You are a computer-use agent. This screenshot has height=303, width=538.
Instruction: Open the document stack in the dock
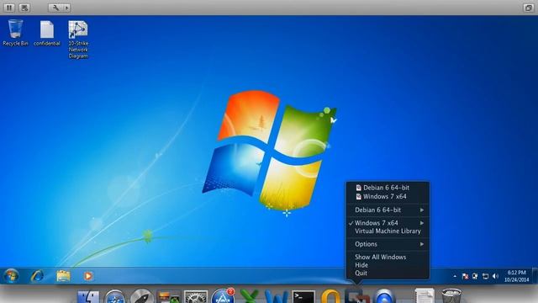(425, 295)
